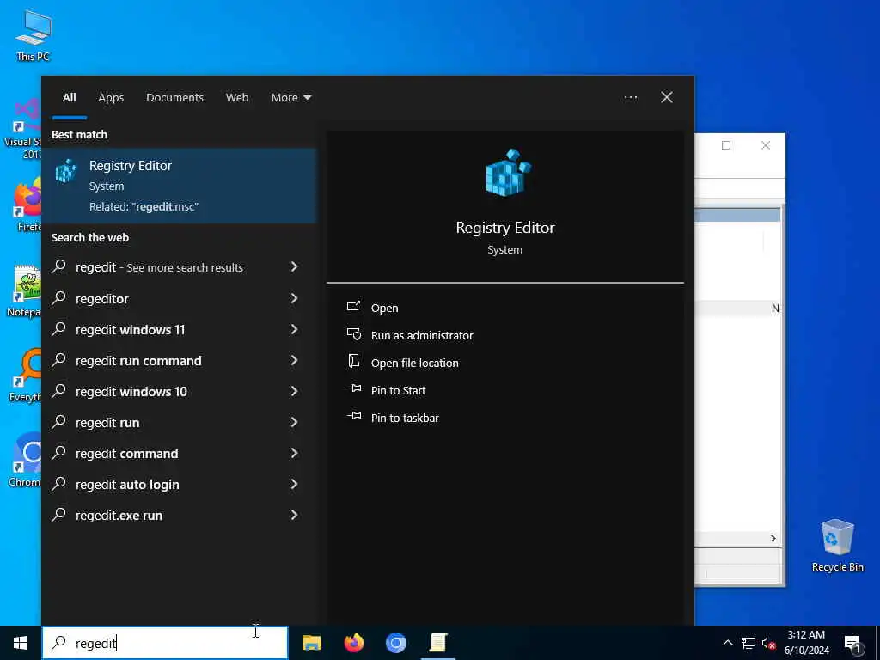Open Chromium from the taskbar

click(x=395, y=643)
